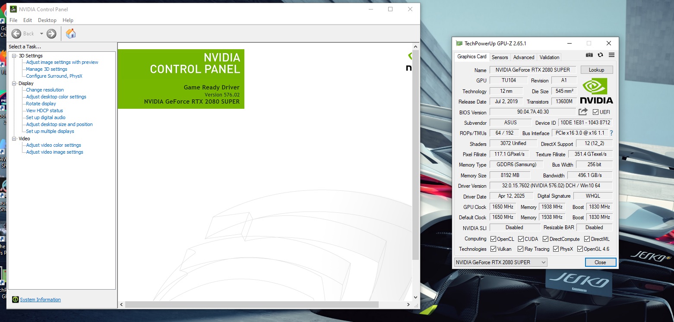Open Set up digital audio
Viewport: 674px width, 322px height.
tap(46, 117)
